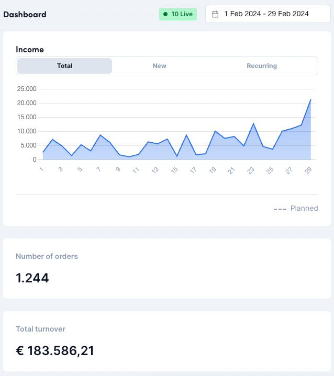This screenshot has width=334, height=376.
Task: Click the 25.000 y-axis label
Action: [26, 88]
